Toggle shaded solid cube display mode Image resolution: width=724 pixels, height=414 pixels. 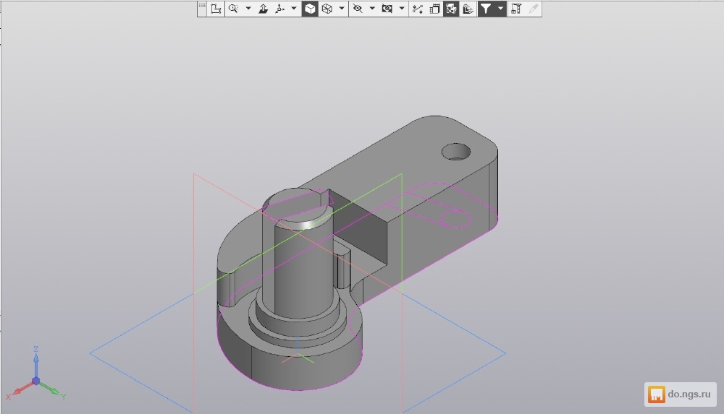310,9
